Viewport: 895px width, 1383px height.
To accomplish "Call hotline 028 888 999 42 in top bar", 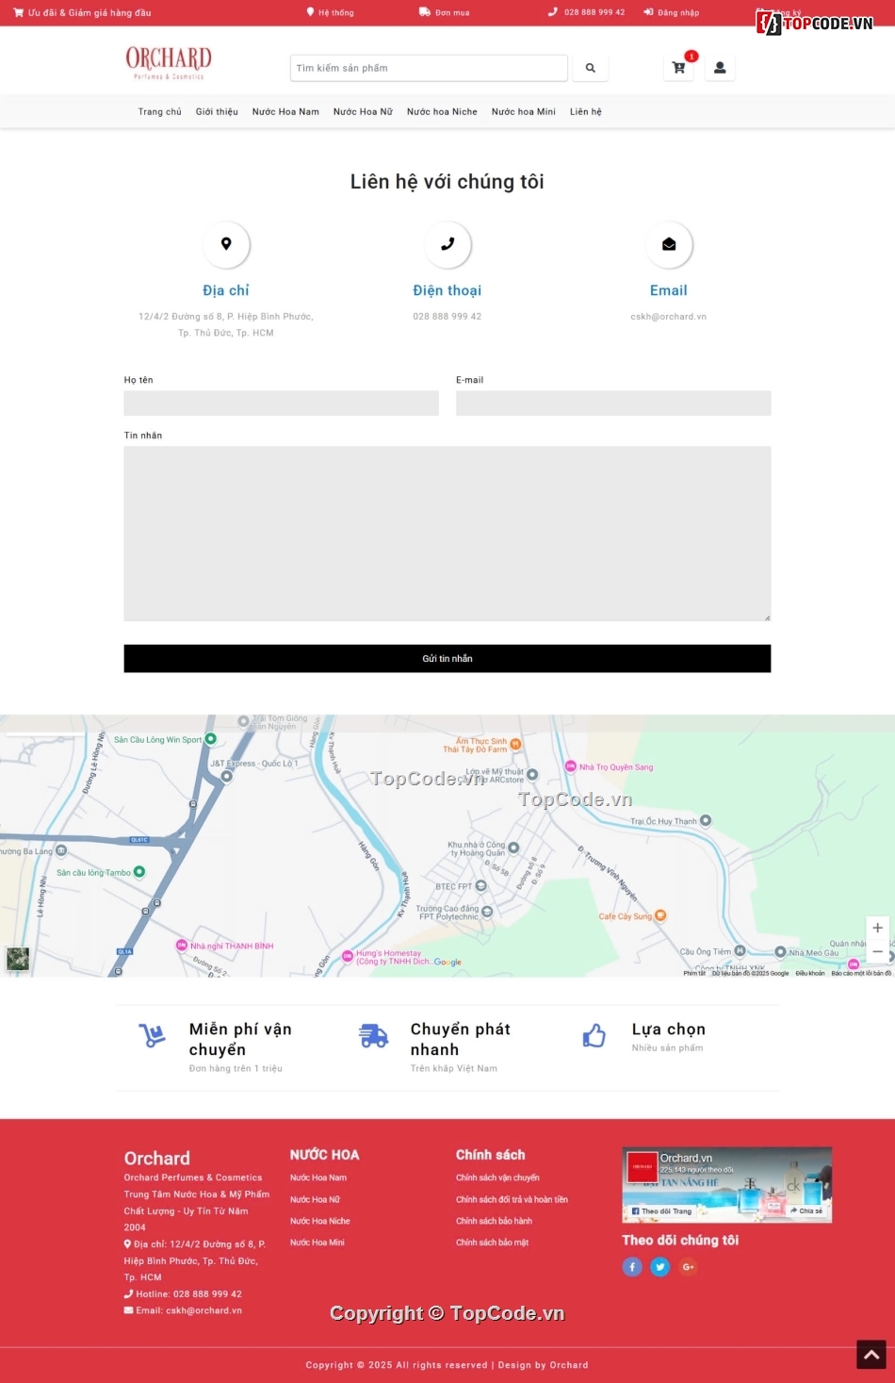I will coord(587,12).
